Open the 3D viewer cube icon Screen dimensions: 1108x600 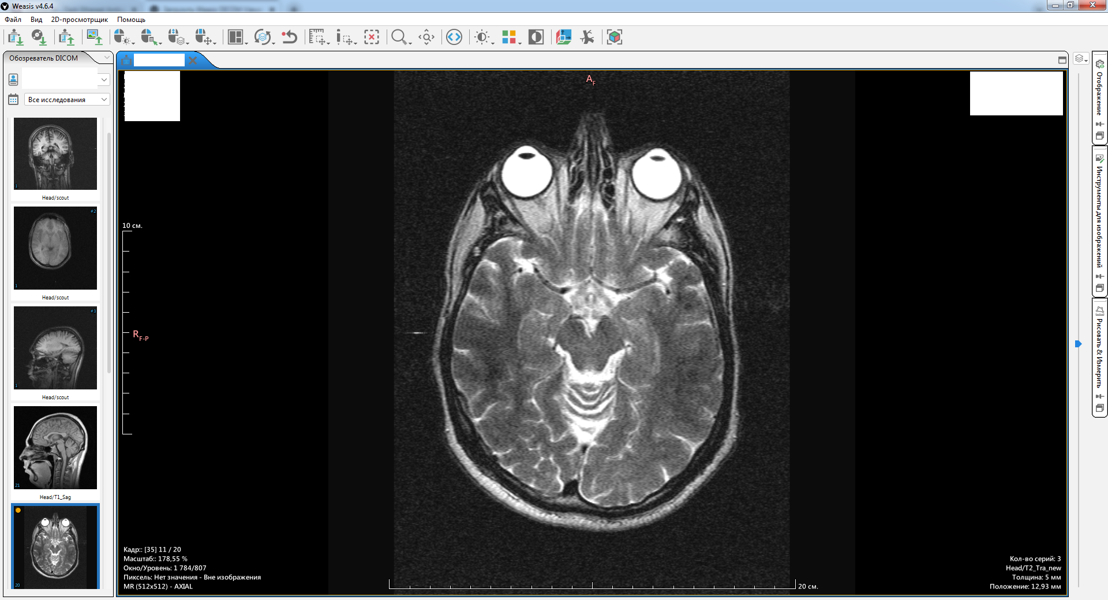[x=615, y=37]
